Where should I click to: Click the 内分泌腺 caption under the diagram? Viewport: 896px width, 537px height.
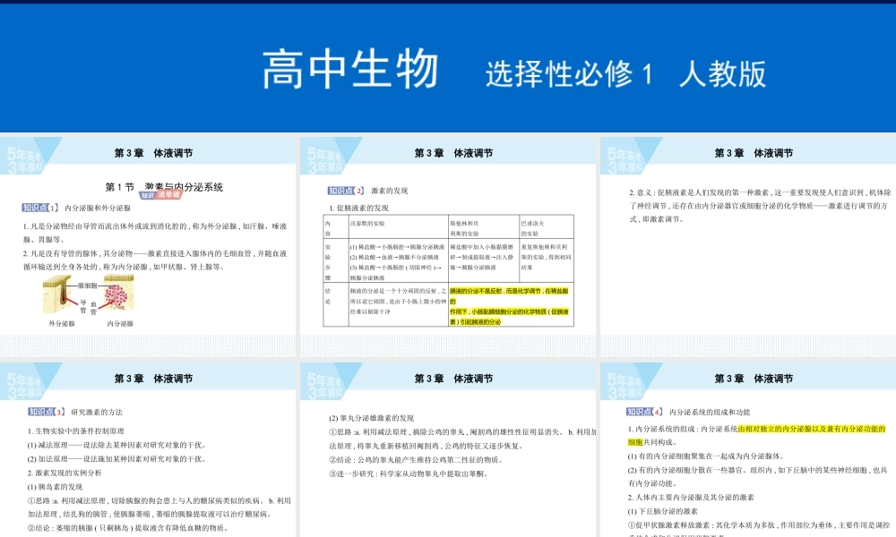click(120, 324)
